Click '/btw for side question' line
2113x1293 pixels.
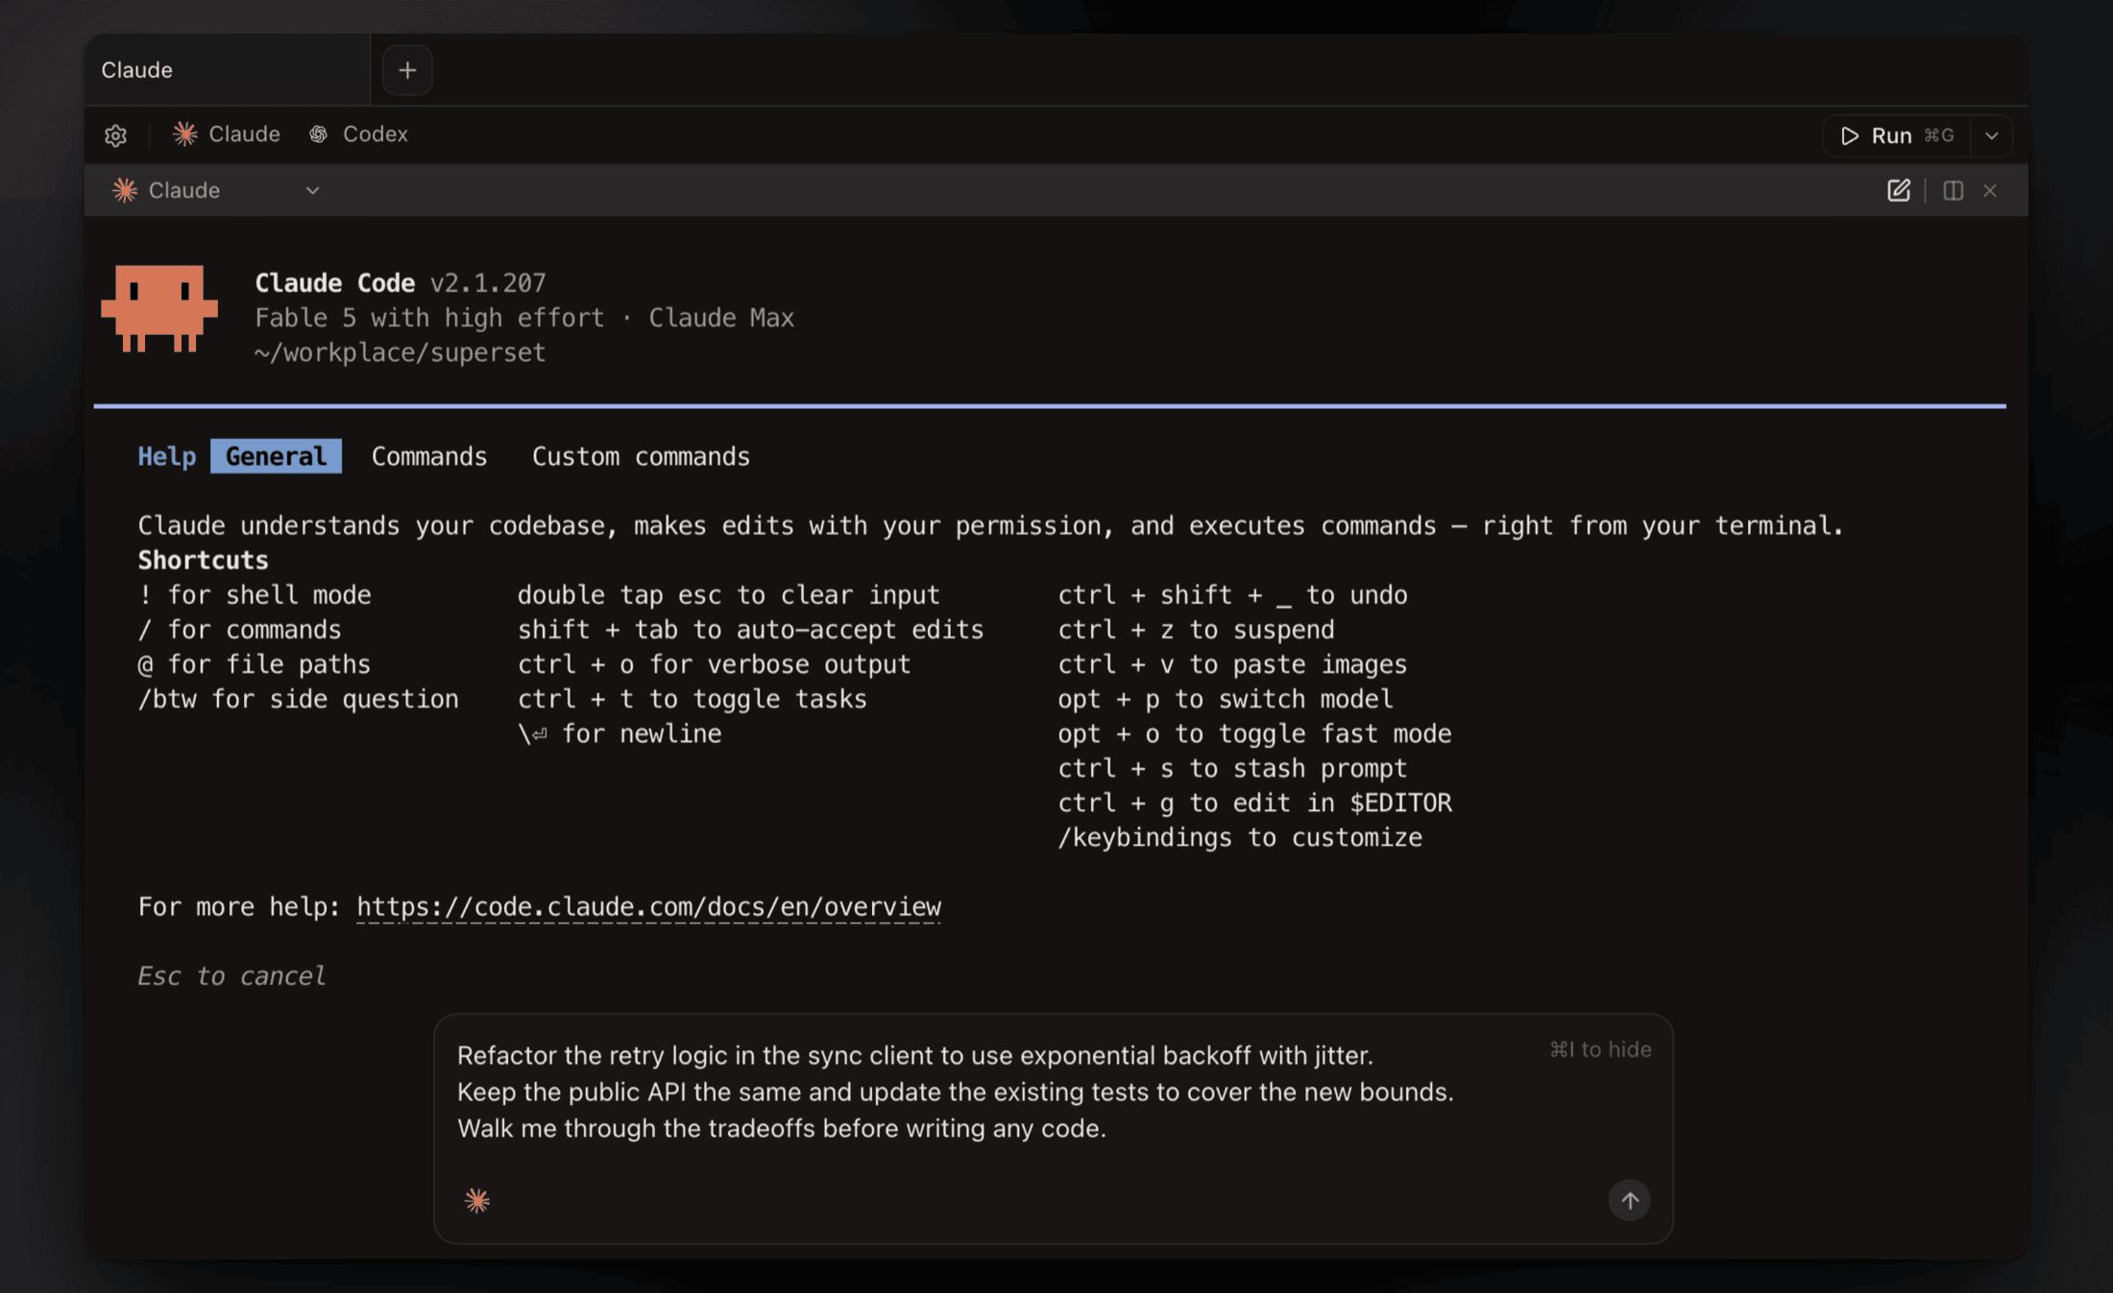pos(299,699)
